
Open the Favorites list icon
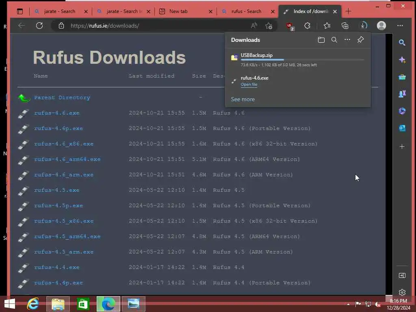click(x=327, y=26)
